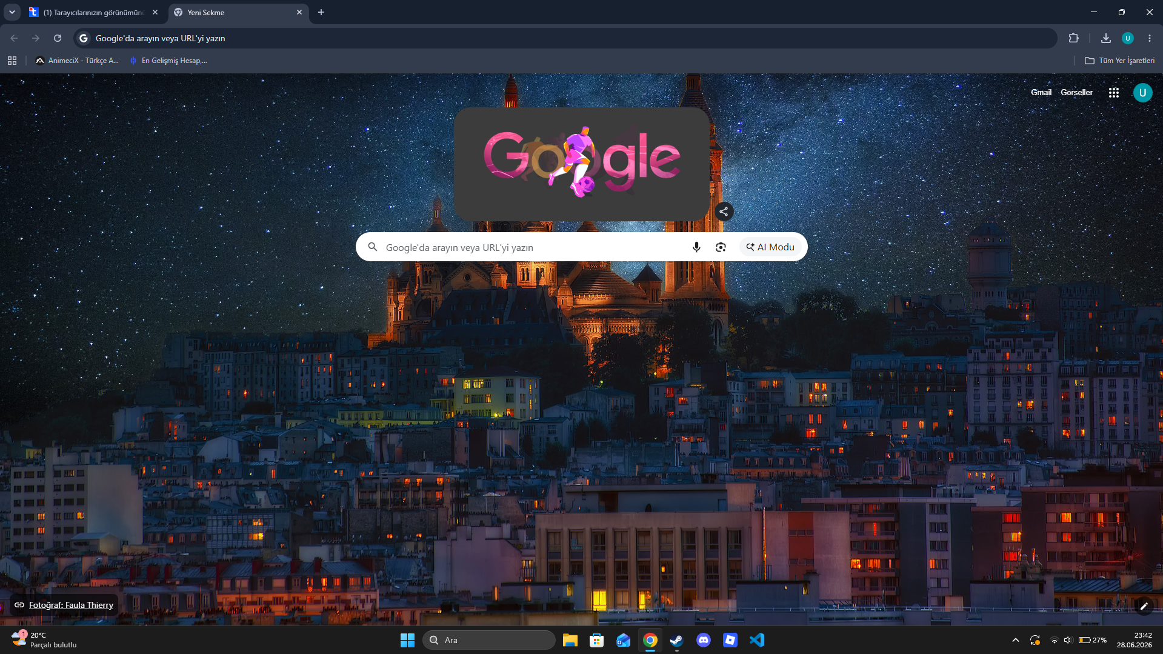
Task: Open Tüm Yer İşaretleri folder
Action: [1119, 61]
